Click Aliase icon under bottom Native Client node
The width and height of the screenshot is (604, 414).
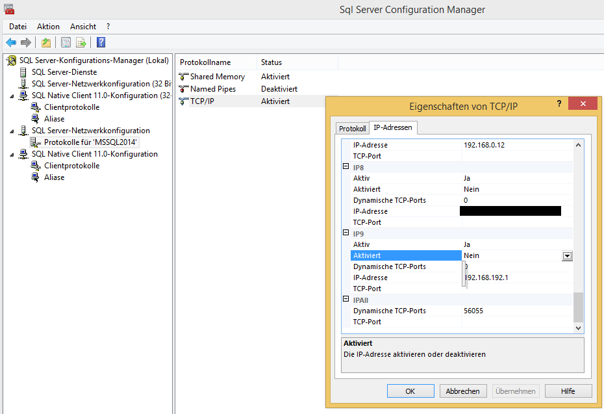coord(36,177)
